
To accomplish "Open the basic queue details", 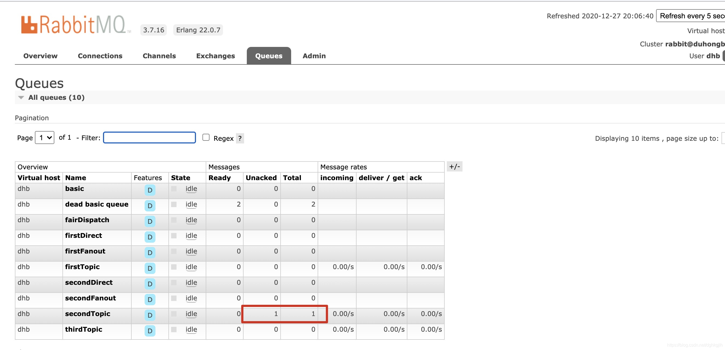I will point(75,188).
